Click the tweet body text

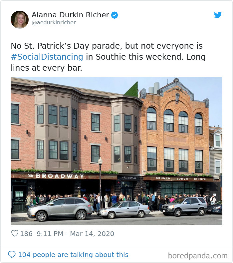pos(108,57)
